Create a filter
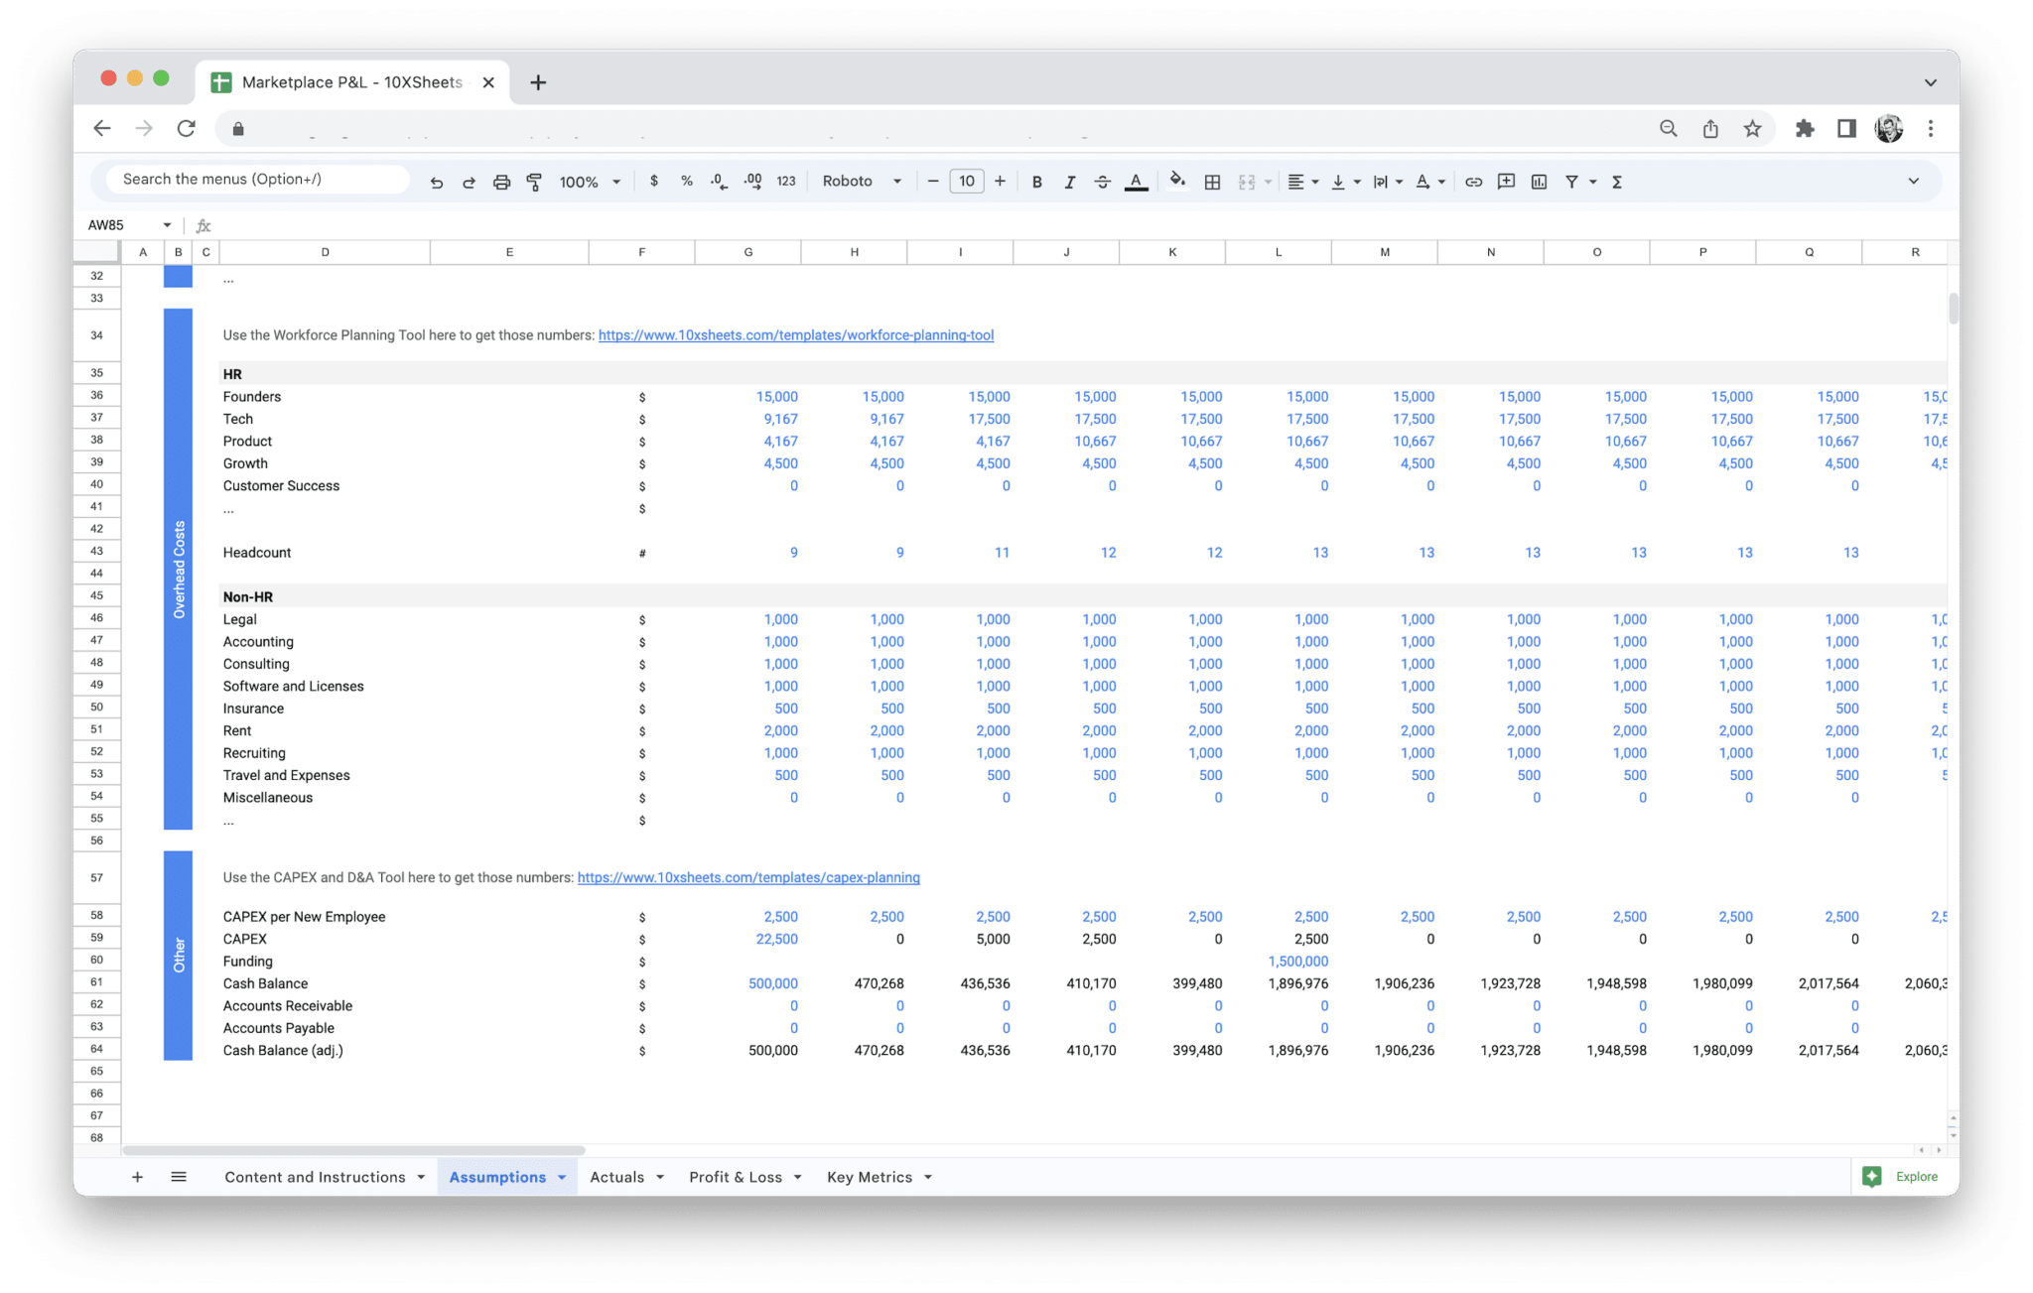Image resolution: width=2033 pixels, height=1293 pixels. (1571, 182)
